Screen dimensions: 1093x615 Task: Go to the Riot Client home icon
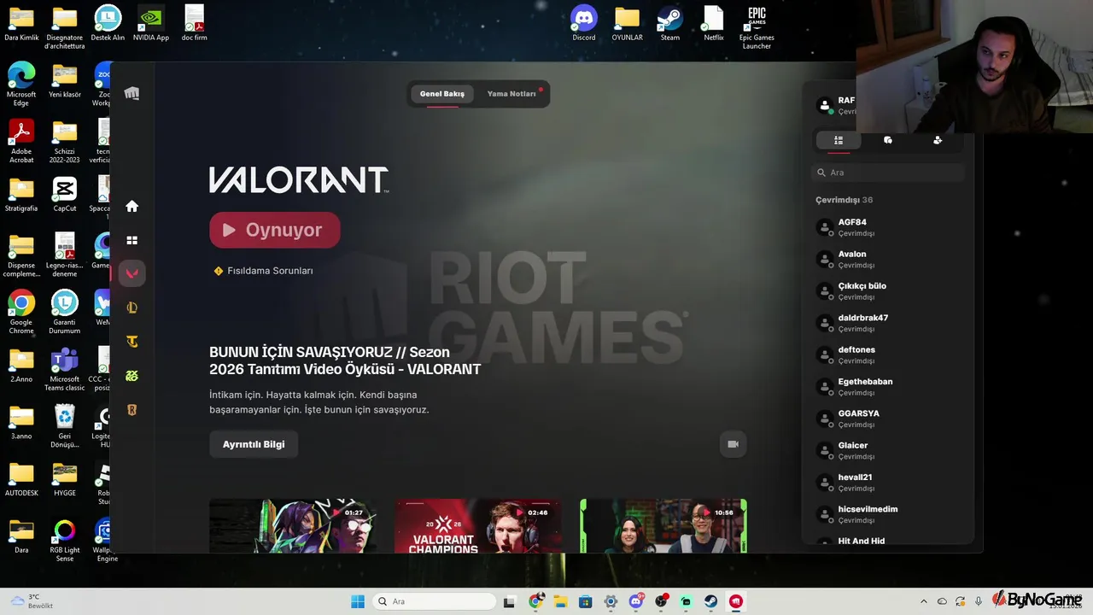132,206
